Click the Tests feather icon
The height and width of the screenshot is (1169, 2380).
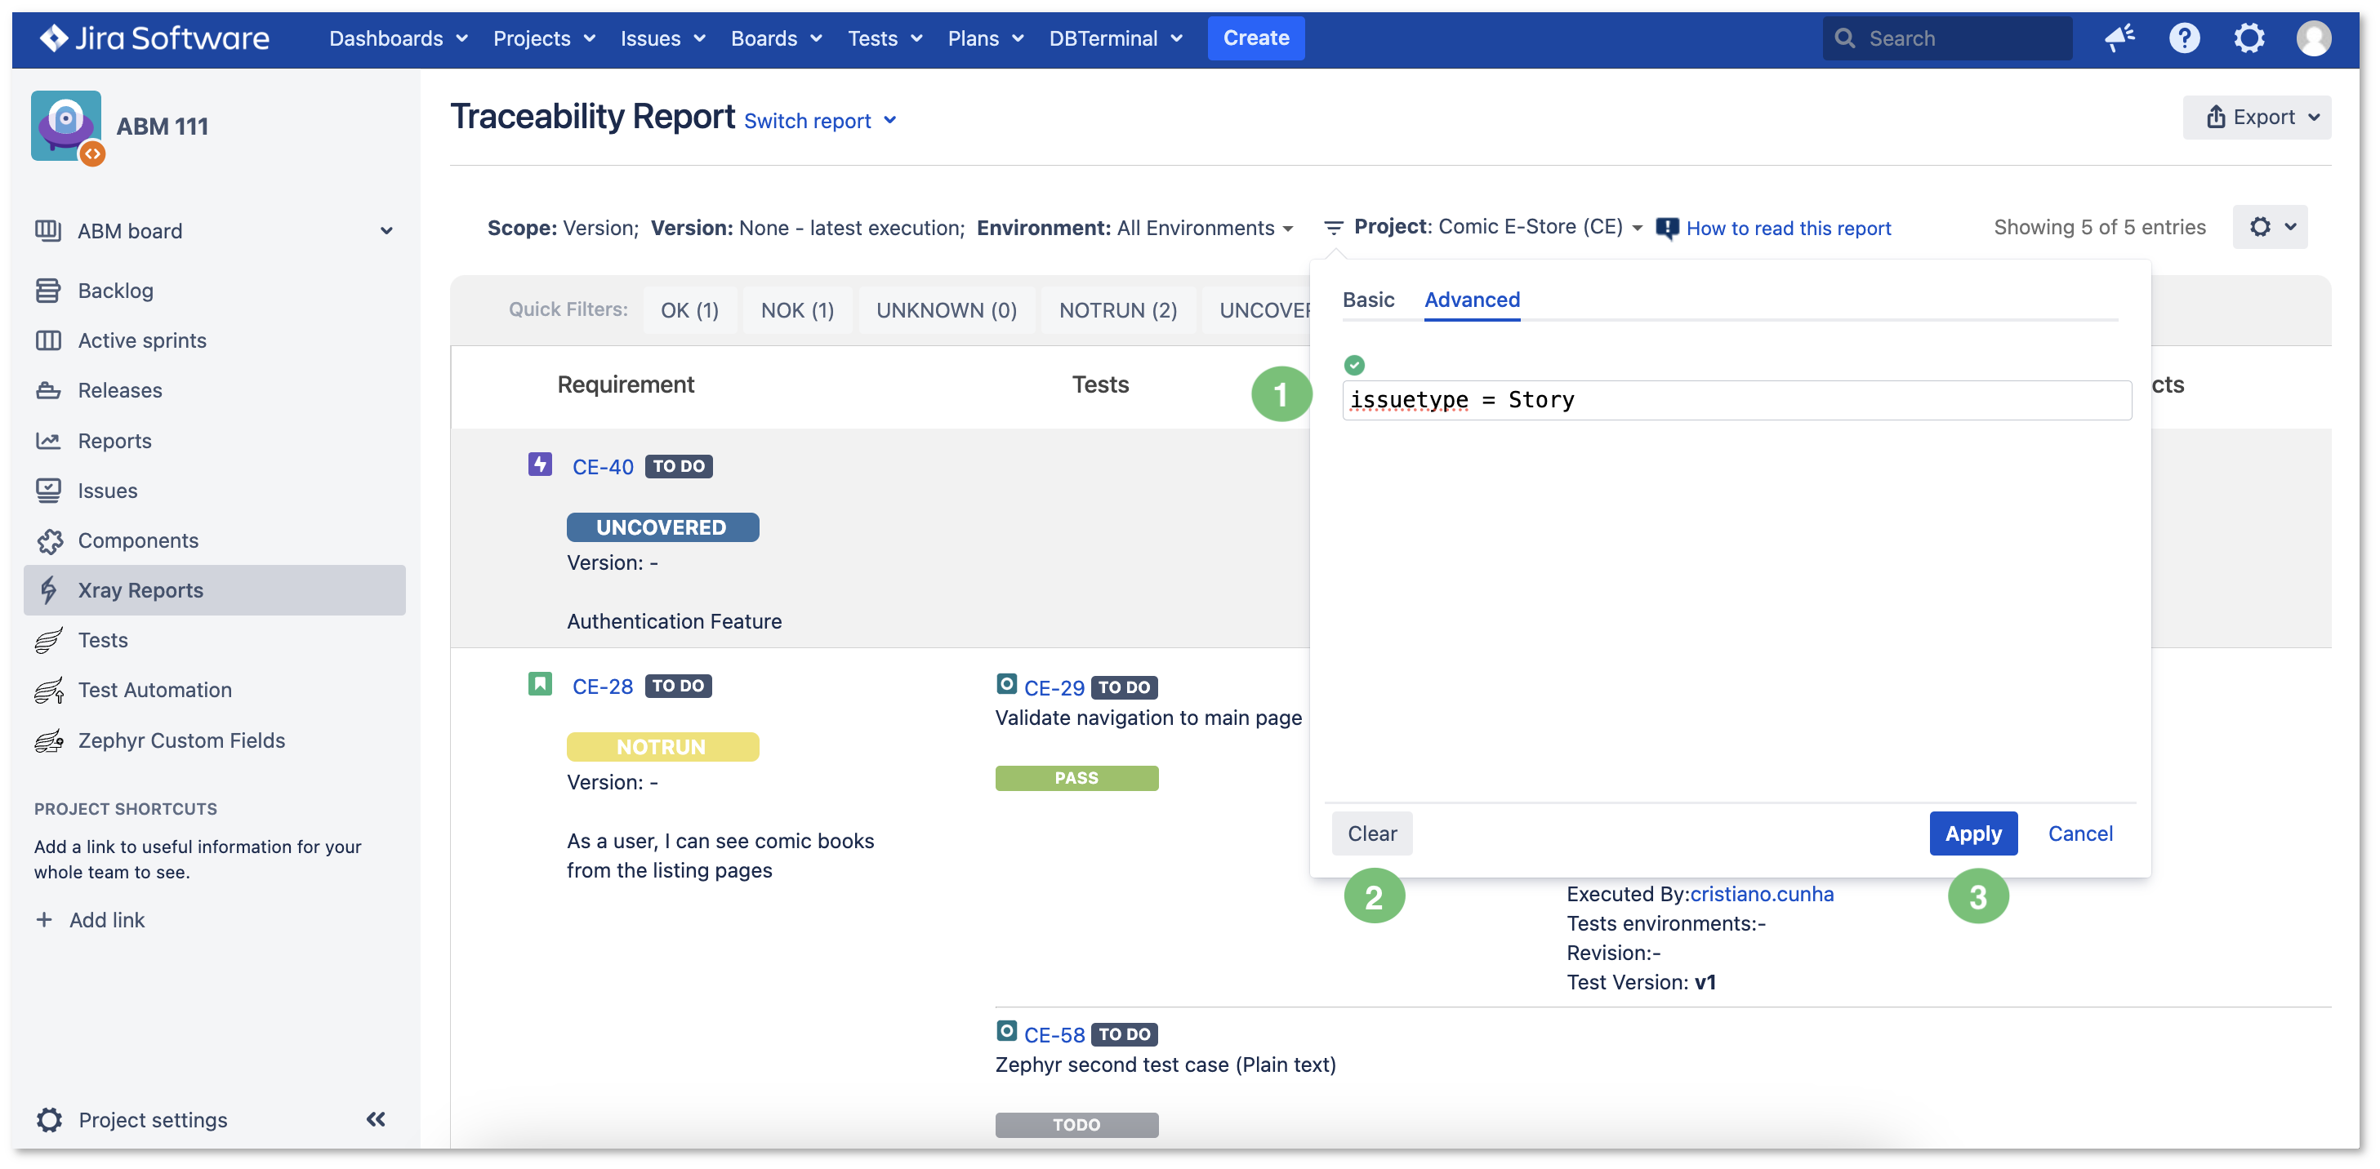click(x=48, y=640)
